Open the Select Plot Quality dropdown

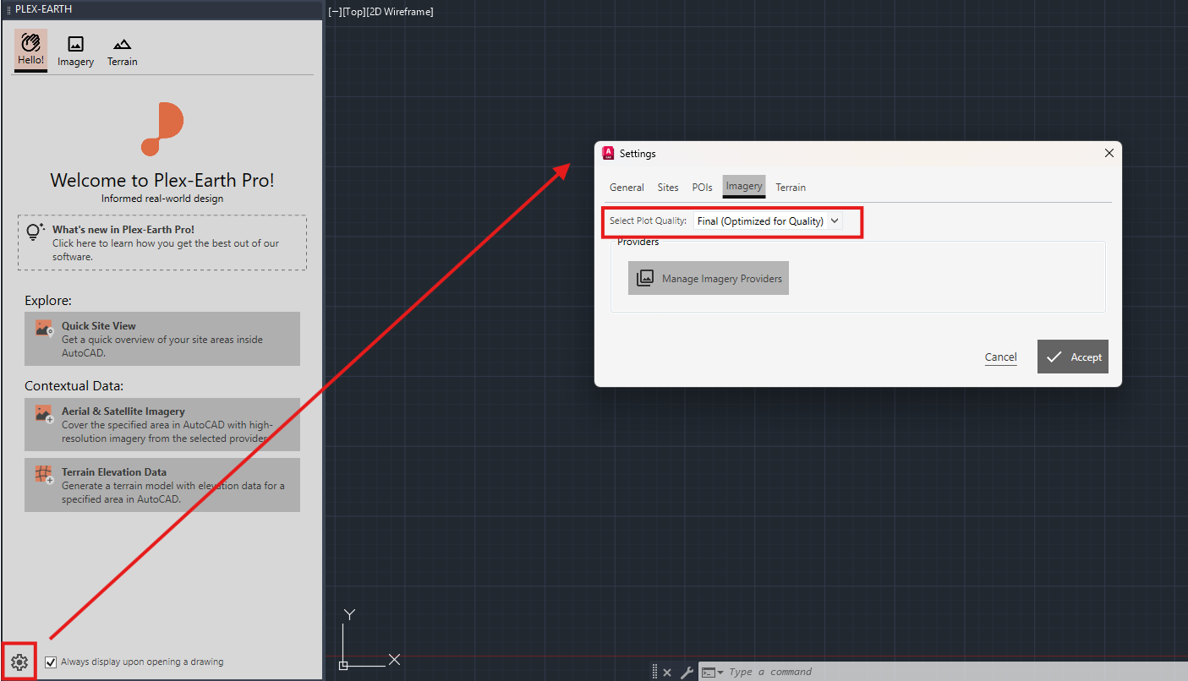768,221
